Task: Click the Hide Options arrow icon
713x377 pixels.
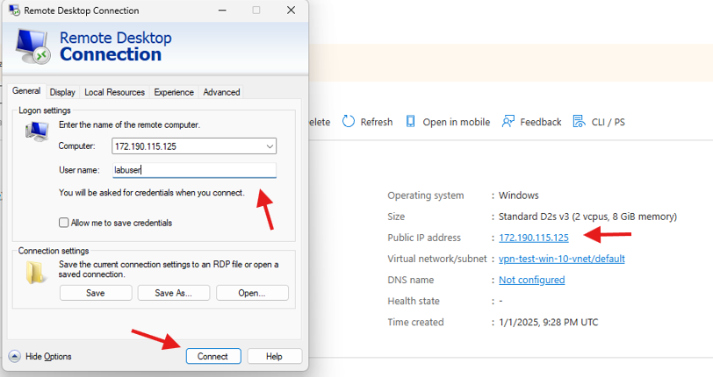Action: pyautogui.click(x=15, y=356)
